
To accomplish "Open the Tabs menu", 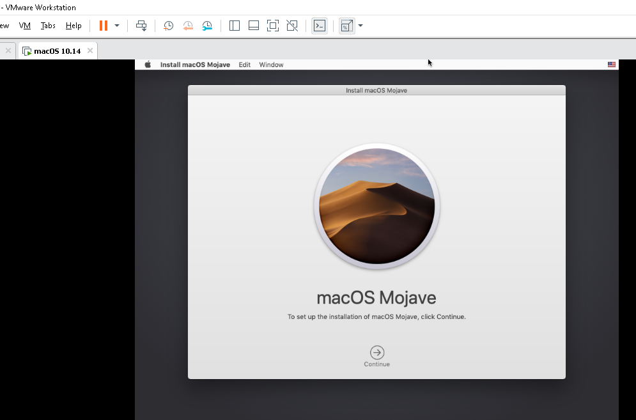I will tap(48, 26).
